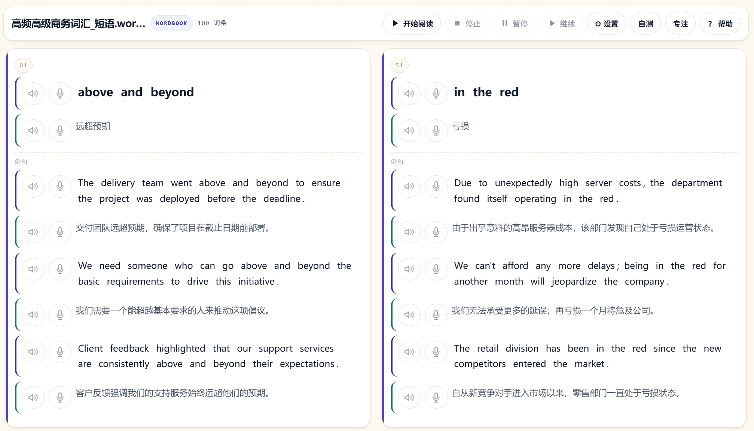Start reading with 开始阅读 button
The width and height of the screenshot is (754, 431).
[412, 24]
